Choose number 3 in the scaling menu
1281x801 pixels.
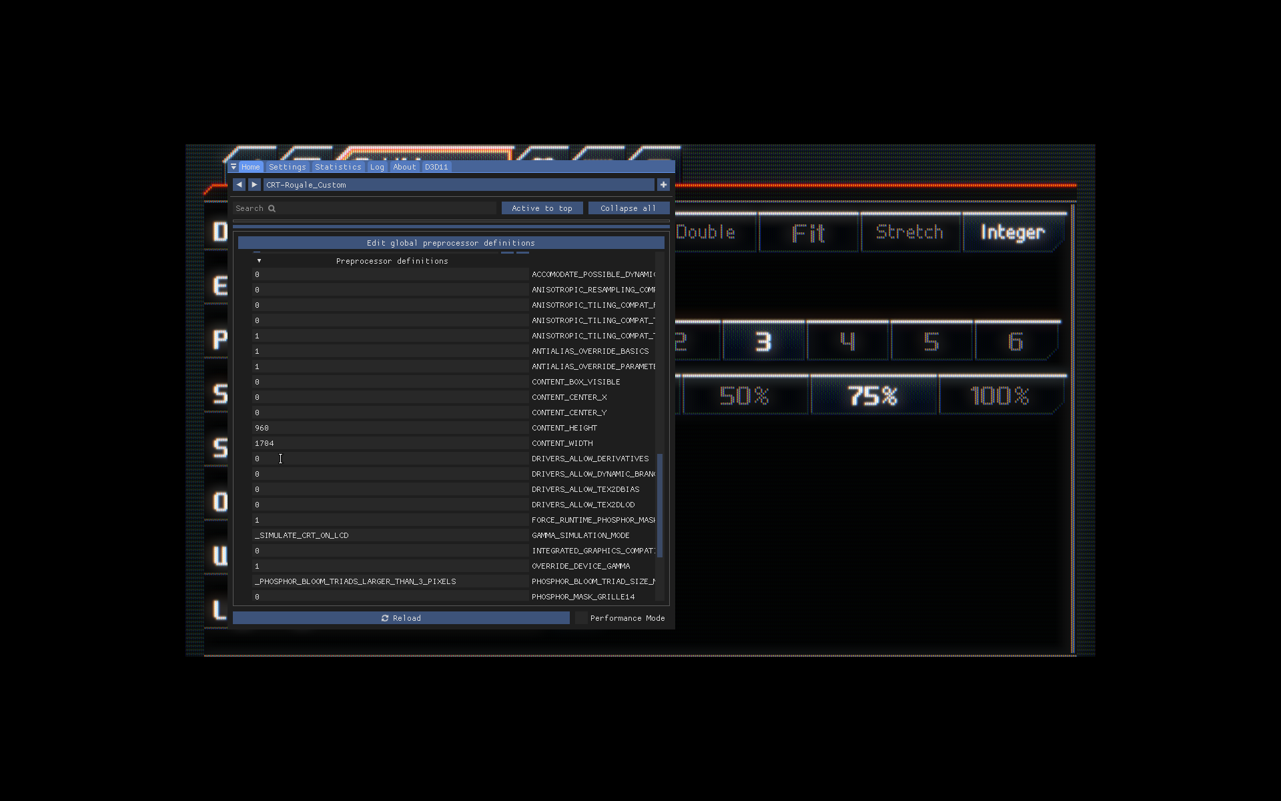click(764, 342)
